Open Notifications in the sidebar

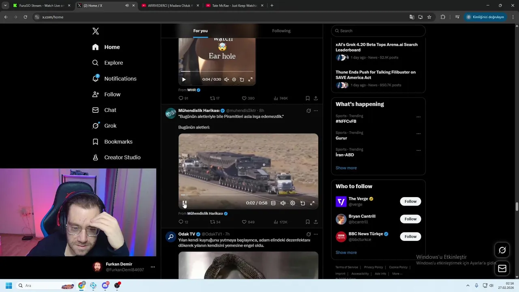(x=114, y=79)
